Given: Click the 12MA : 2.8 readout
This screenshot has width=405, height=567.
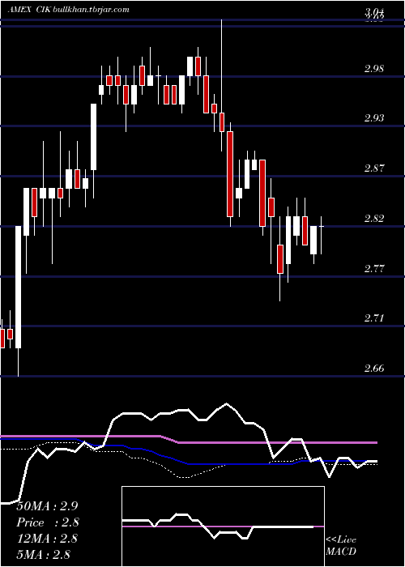Looking at the screenshot, I should pyautogui.click(x=47, y=539).
